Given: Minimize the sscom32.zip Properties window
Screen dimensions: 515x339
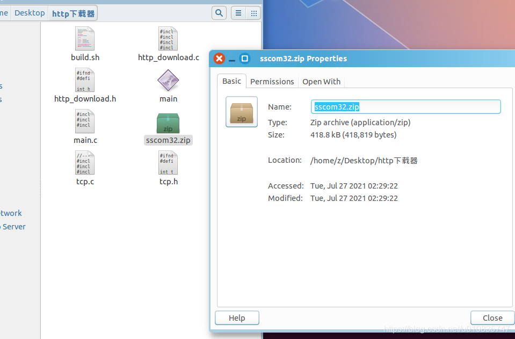Looking at the screenshot, I should 232,59.
